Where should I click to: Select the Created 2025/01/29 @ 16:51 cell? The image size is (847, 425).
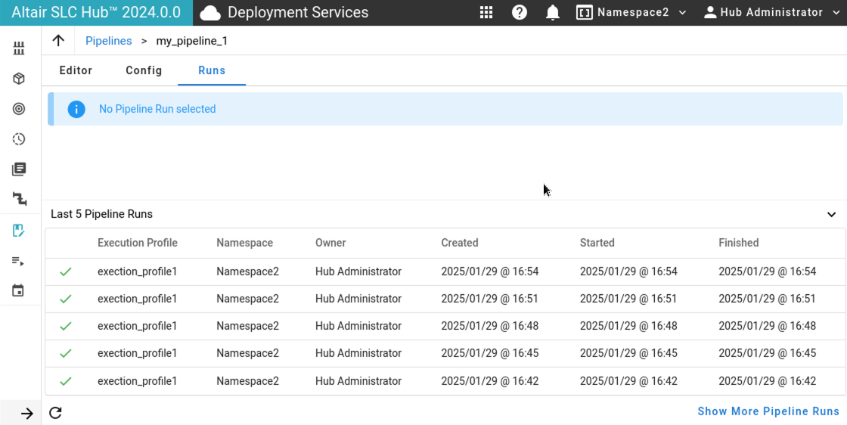click(490, 299)
